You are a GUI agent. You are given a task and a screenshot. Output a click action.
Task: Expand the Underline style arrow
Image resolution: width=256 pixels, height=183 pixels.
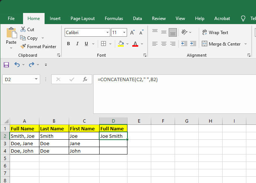93,44
